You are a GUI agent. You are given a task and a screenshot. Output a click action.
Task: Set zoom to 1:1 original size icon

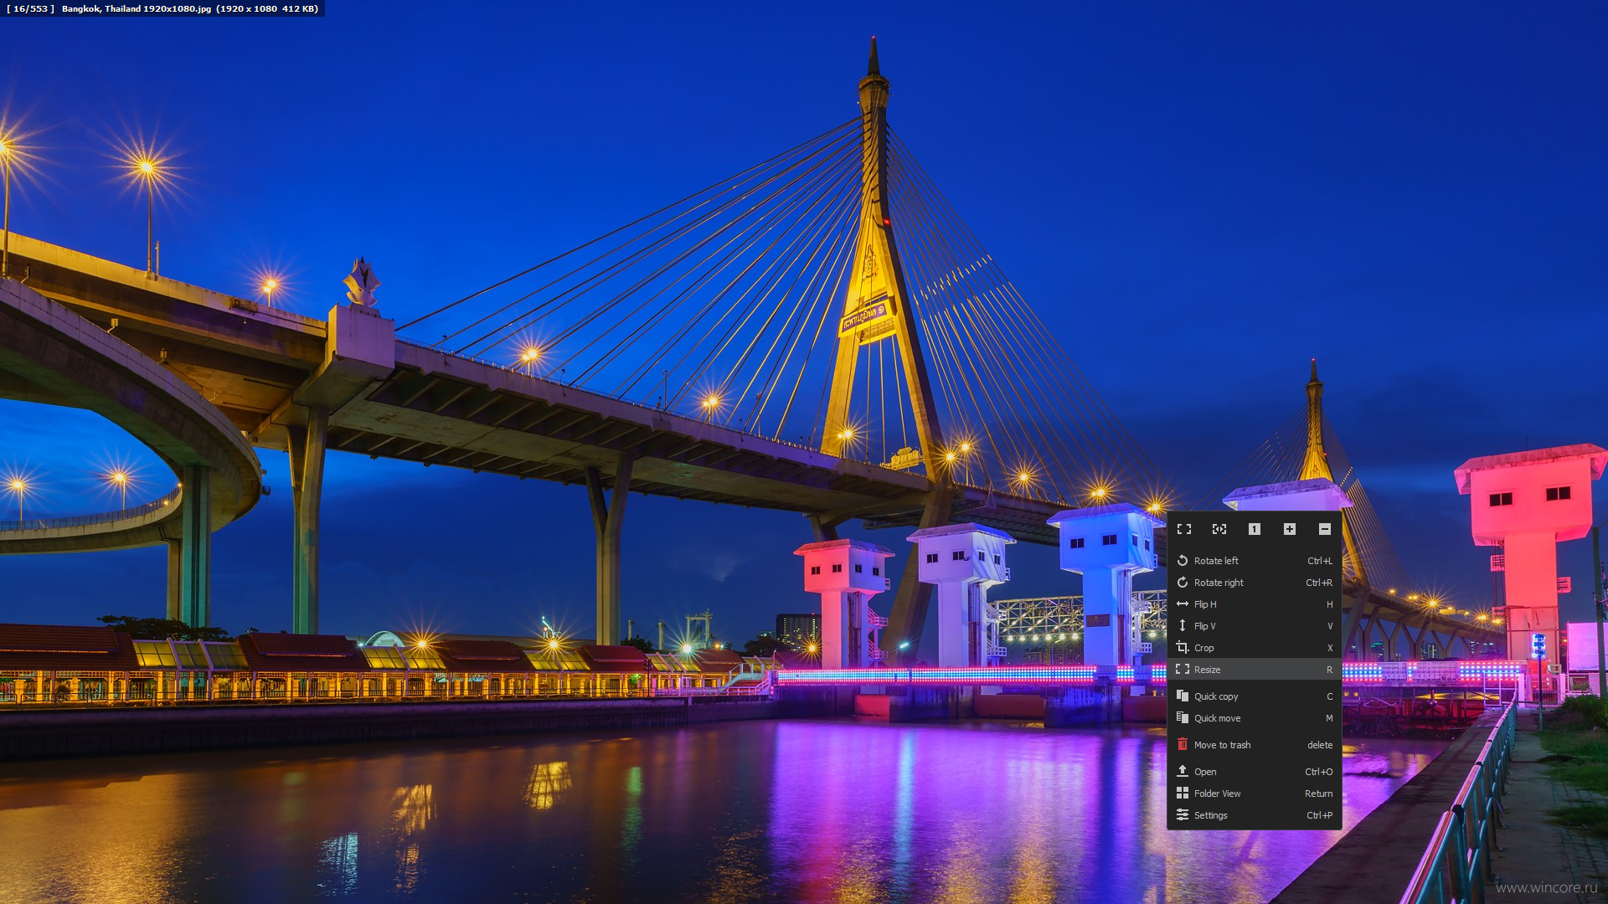(1255, 529)
